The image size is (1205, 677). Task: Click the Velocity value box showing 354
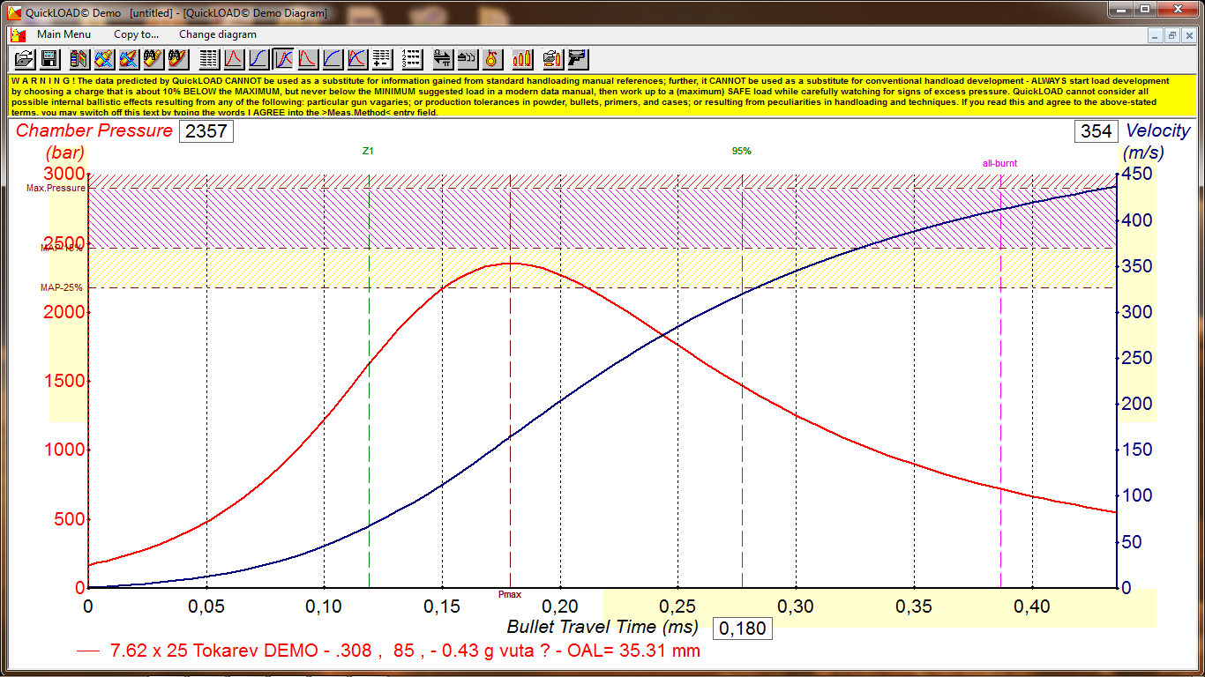(1096, 131)
